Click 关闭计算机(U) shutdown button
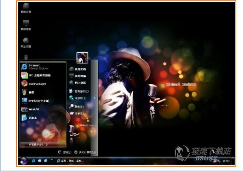This screenshot has height=171, width=243. pyautogui.click(x=85, y=152)
